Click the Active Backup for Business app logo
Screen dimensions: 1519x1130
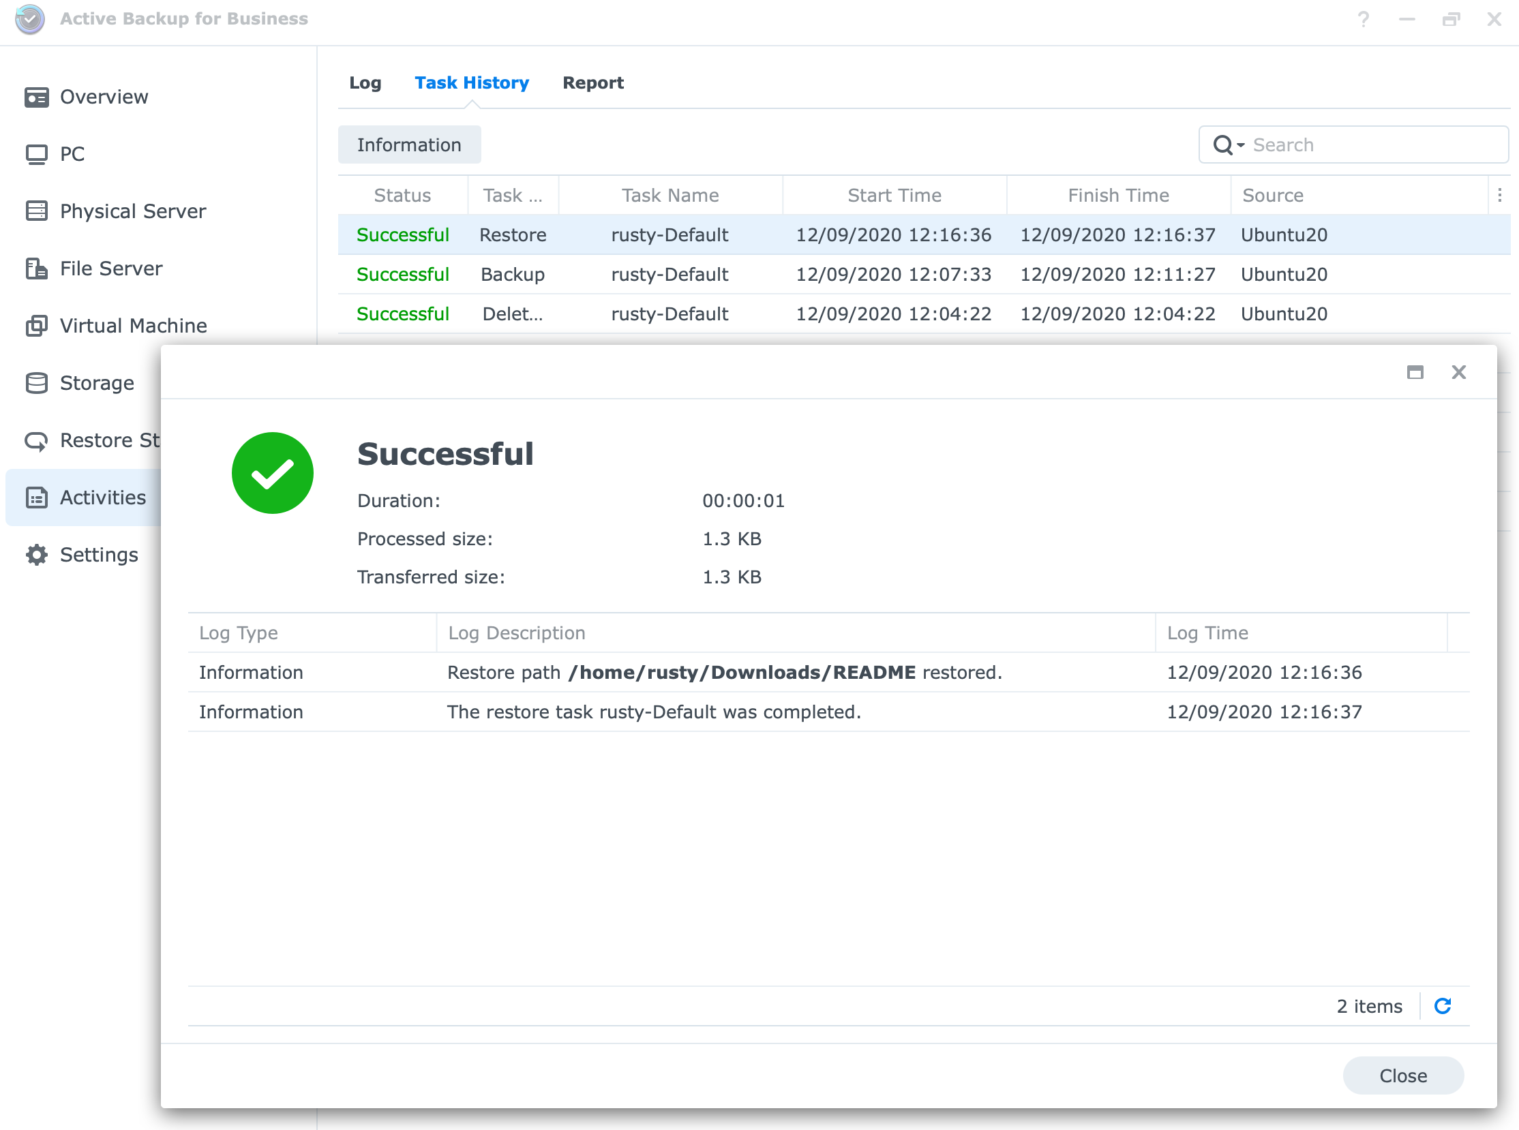point(30,19)
